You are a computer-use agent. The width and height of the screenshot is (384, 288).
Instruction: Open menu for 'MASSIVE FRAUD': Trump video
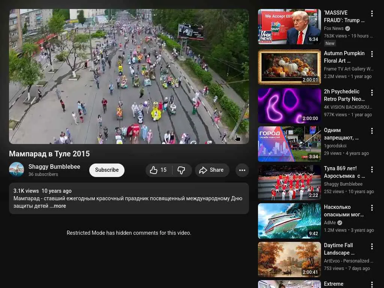372,13
